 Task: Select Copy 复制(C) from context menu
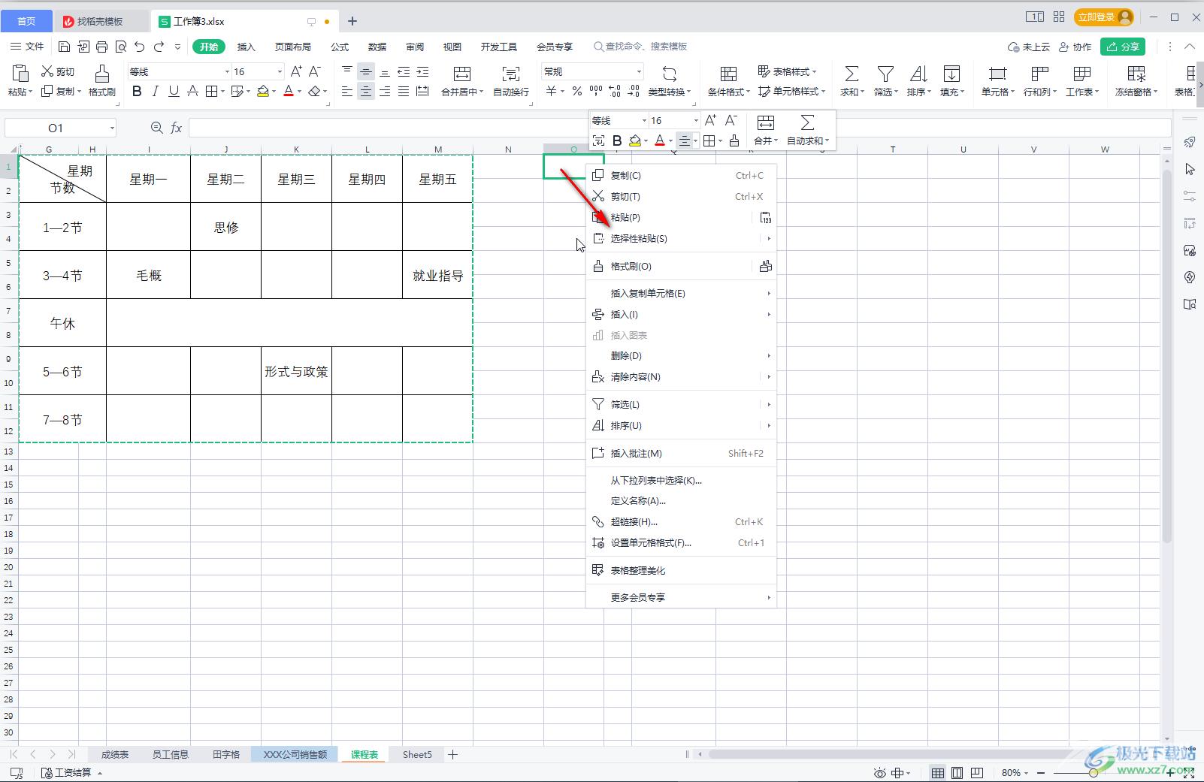coord(681,176)
